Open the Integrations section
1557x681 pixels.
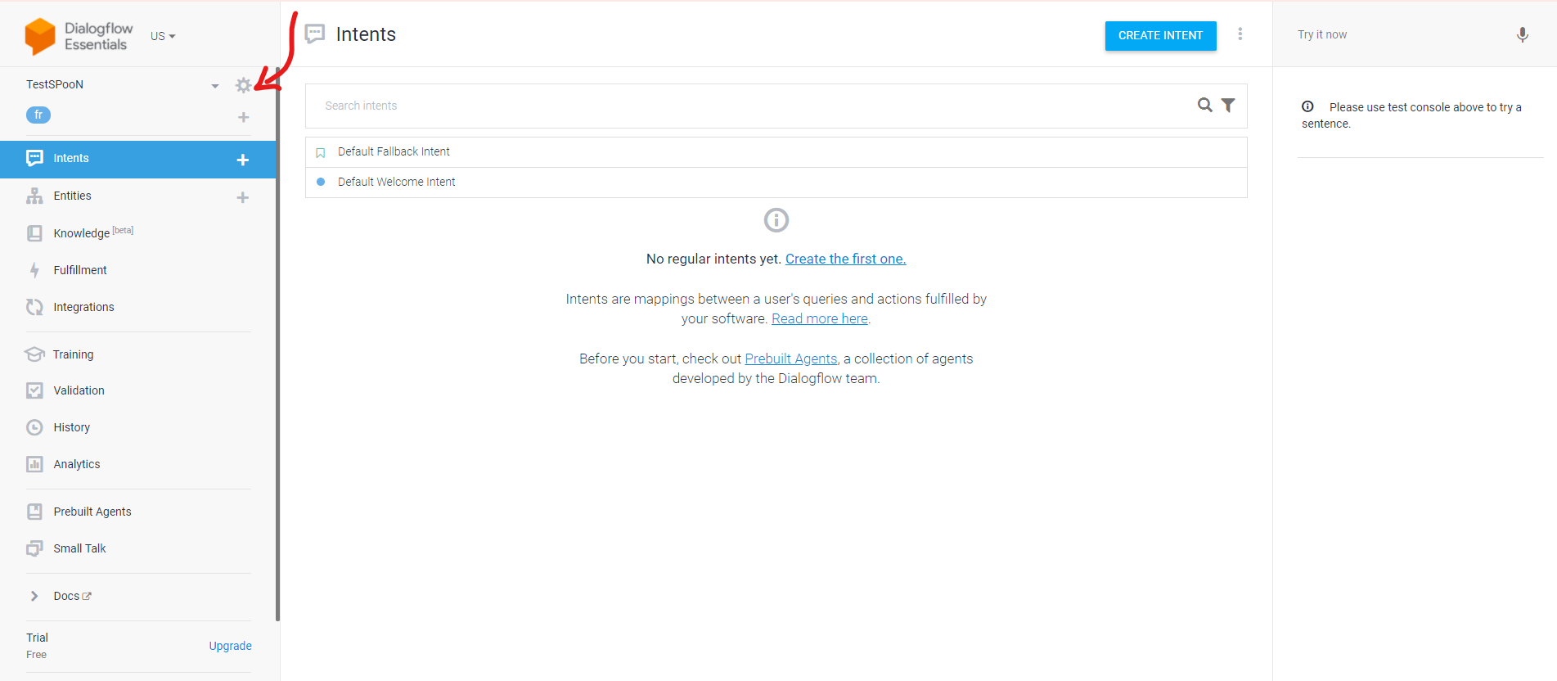tap(83, 307)
